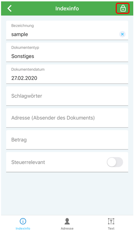Click into the Betrag field
Screen dimensions: 135x235
[x=67, y=140]
